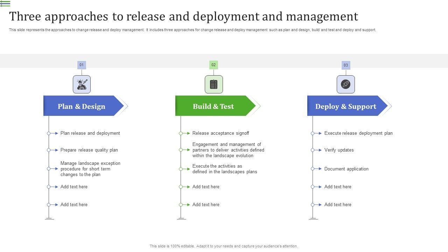Click the green Build & Test arrow banner
The width and height of the screenshot is (448, 252).
(x=213, y=106)
